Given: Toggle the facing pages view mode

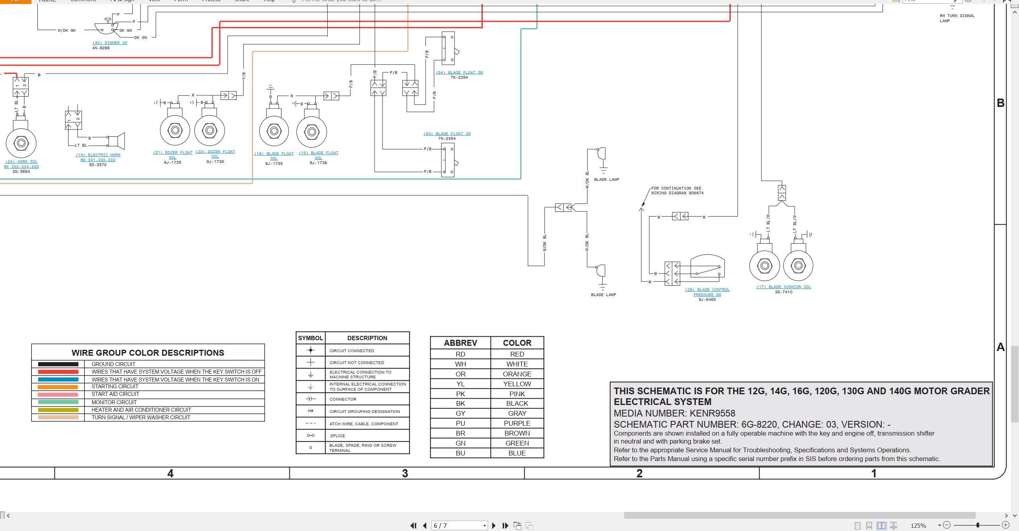Looking at the screenshot, I should [x=881, y=525].
